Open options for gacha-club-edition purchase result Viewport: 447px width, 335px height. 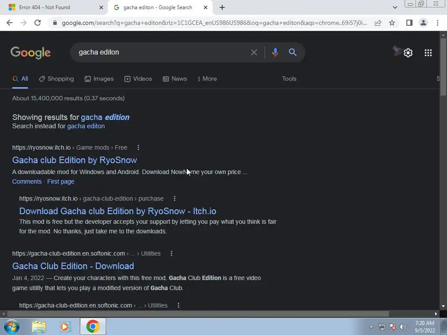(175, 198)
